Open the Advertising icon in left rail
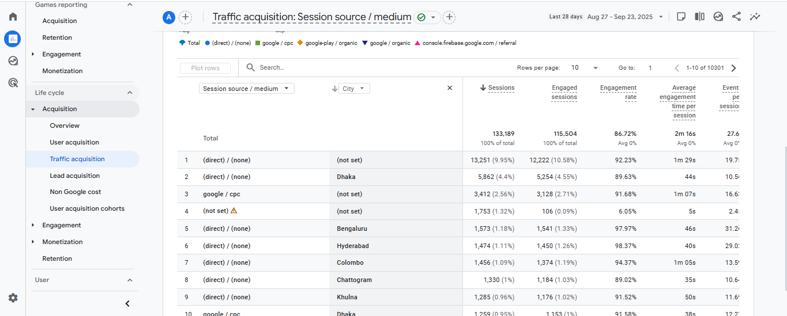Image resolution: width=787 pixels, height=316 pixels. (13, 83)
